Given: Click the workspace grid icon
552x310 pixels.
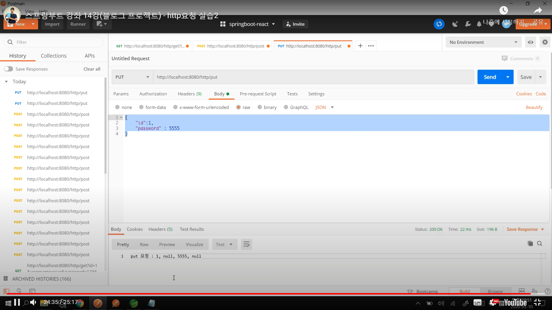Looking at the screenshot, I should 223,24.
